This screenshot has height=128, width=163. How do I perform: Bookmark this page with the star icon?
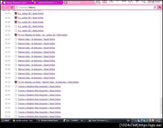[x=155, y=7]
